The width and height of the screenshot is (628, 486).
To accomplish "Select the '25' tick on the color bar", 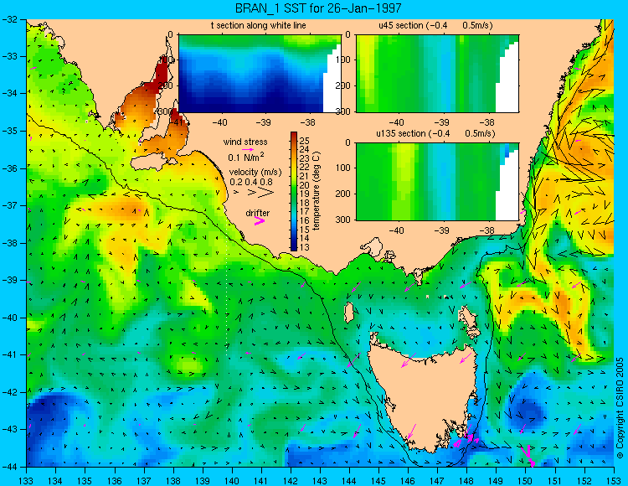I will pyautogui.click(x=305, y=141).
